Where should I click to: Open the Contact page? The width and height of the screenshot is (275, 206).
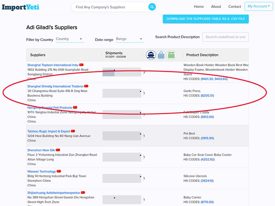(x=234, y=7)
